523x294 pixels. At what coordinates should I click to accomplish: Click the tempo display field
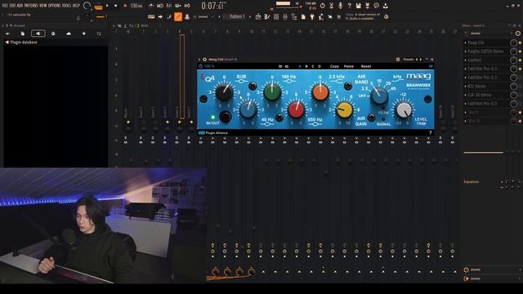136,6
